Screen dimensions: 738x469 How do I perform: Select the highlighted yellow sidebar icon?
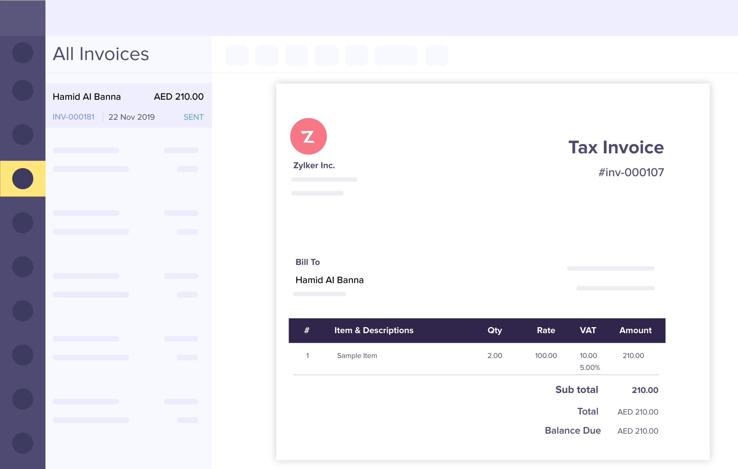point(23,179)
